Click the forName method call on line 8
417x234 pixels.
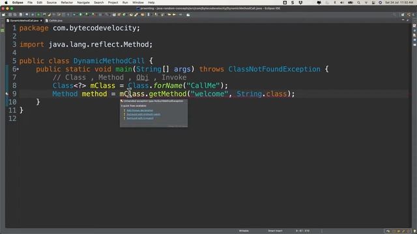(x=168, y=86)
